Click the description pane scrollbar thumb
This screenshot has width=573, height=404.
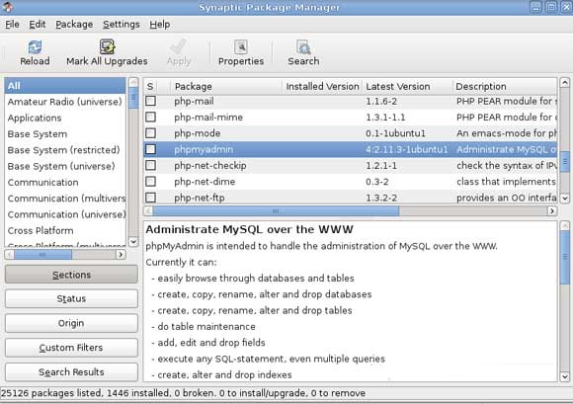564,257
